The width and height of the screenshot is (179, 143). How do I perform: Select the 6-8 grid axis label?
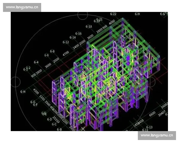coord(52,51)
